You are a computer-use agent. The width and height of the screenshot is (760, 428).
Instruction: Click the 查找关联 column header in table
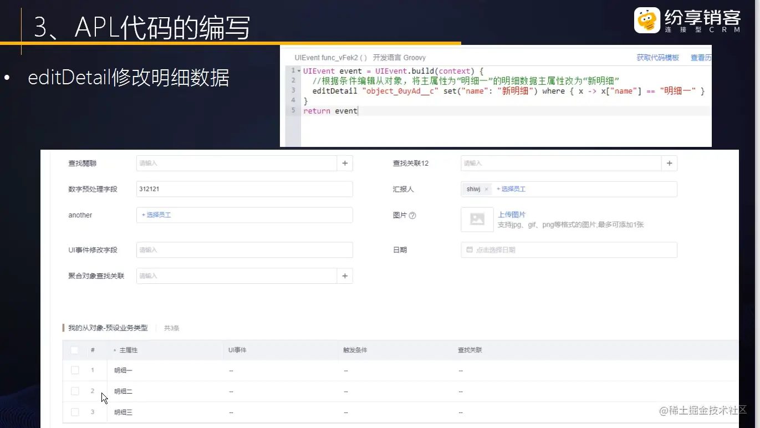(x=470, y=350)
